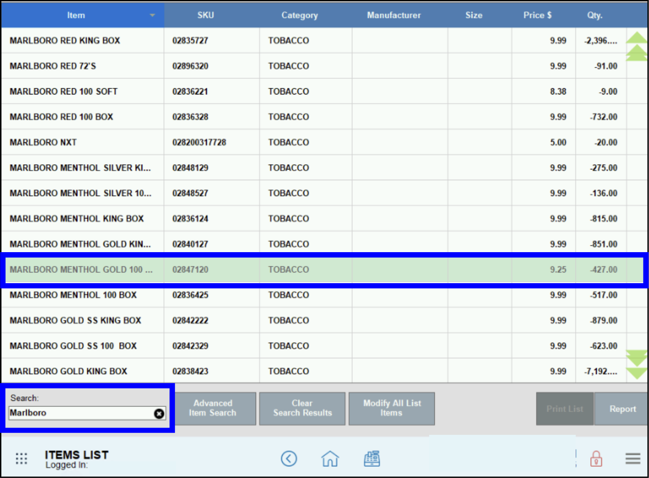
Task: Open the Home icon
Action: pos(330,459)
